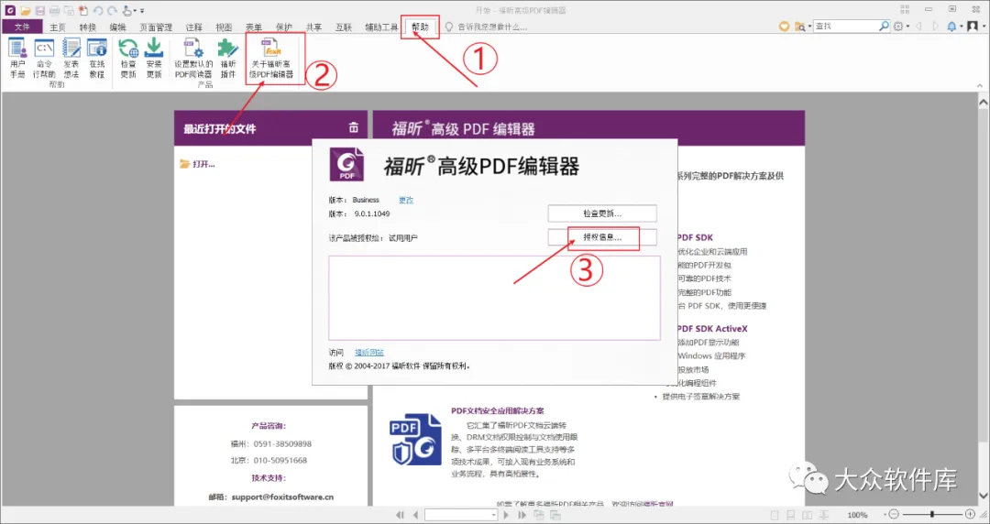This screenshot has width=990, height=524.
Task: Switch to the Page Management (页面管理) tab
Action: tap(156, 27)
